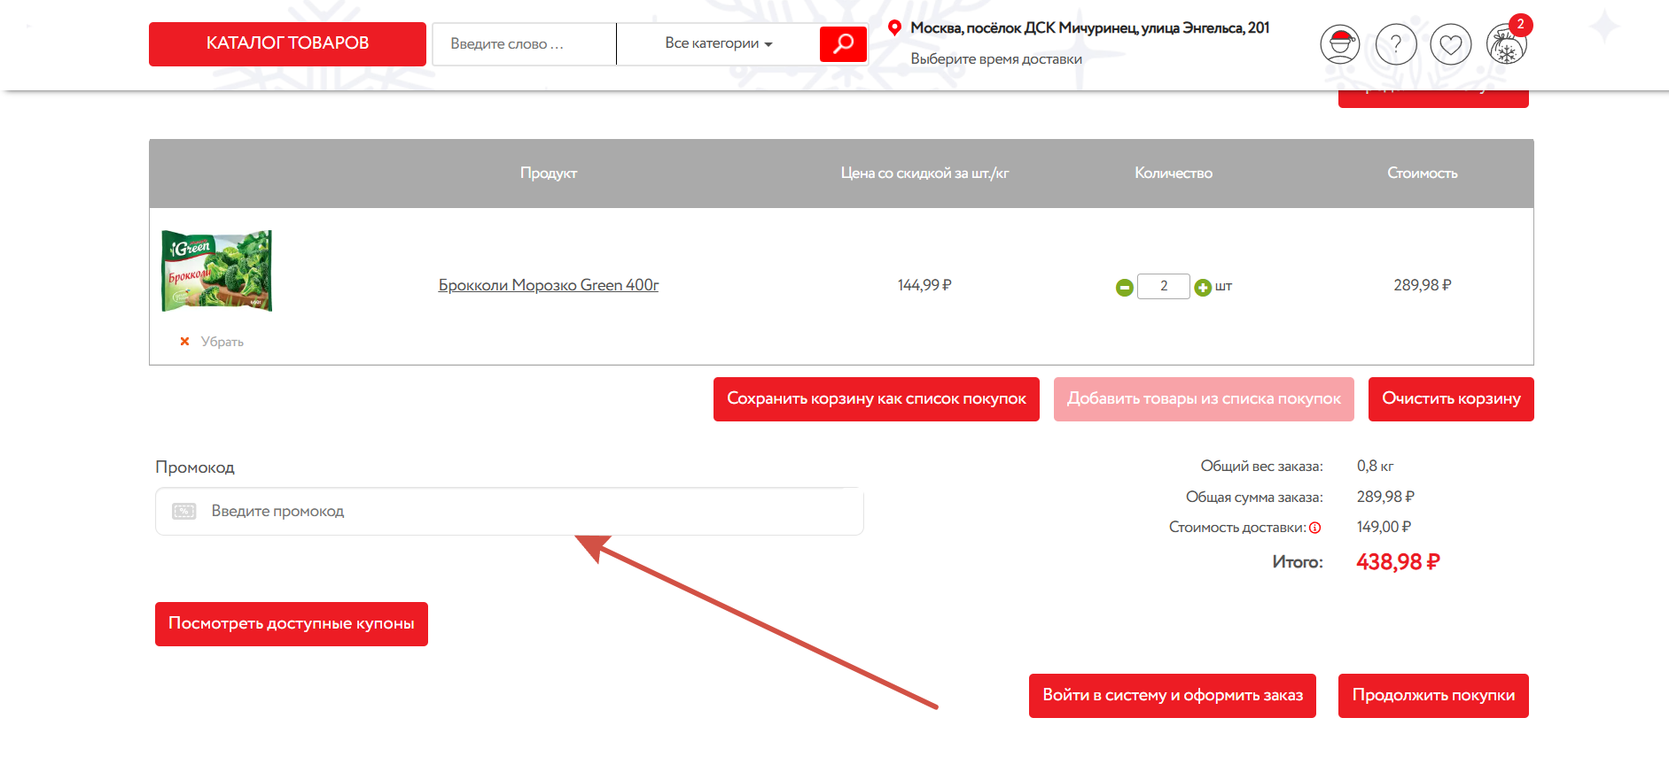The width and height of the screenshot is (1669, 772).
Task: Click the Количество column header
Action: 1174,174
